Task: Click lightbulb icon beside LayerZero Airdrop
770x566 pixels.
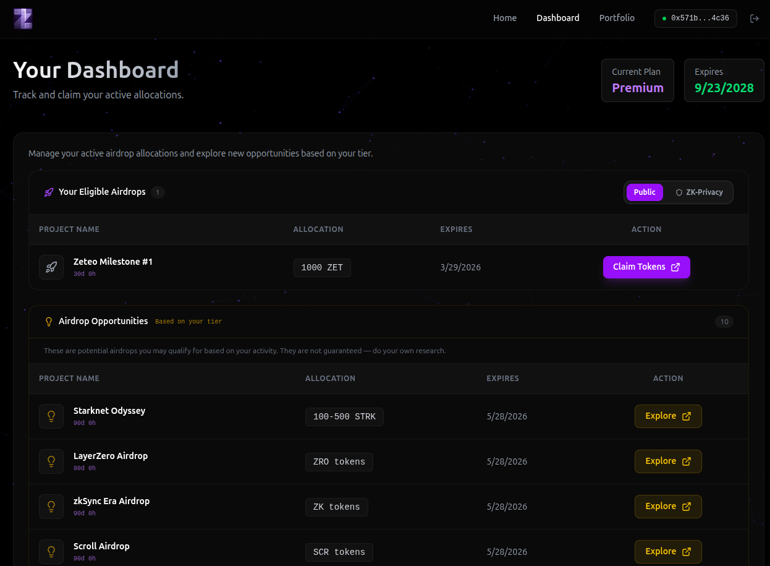Action: 51,461
